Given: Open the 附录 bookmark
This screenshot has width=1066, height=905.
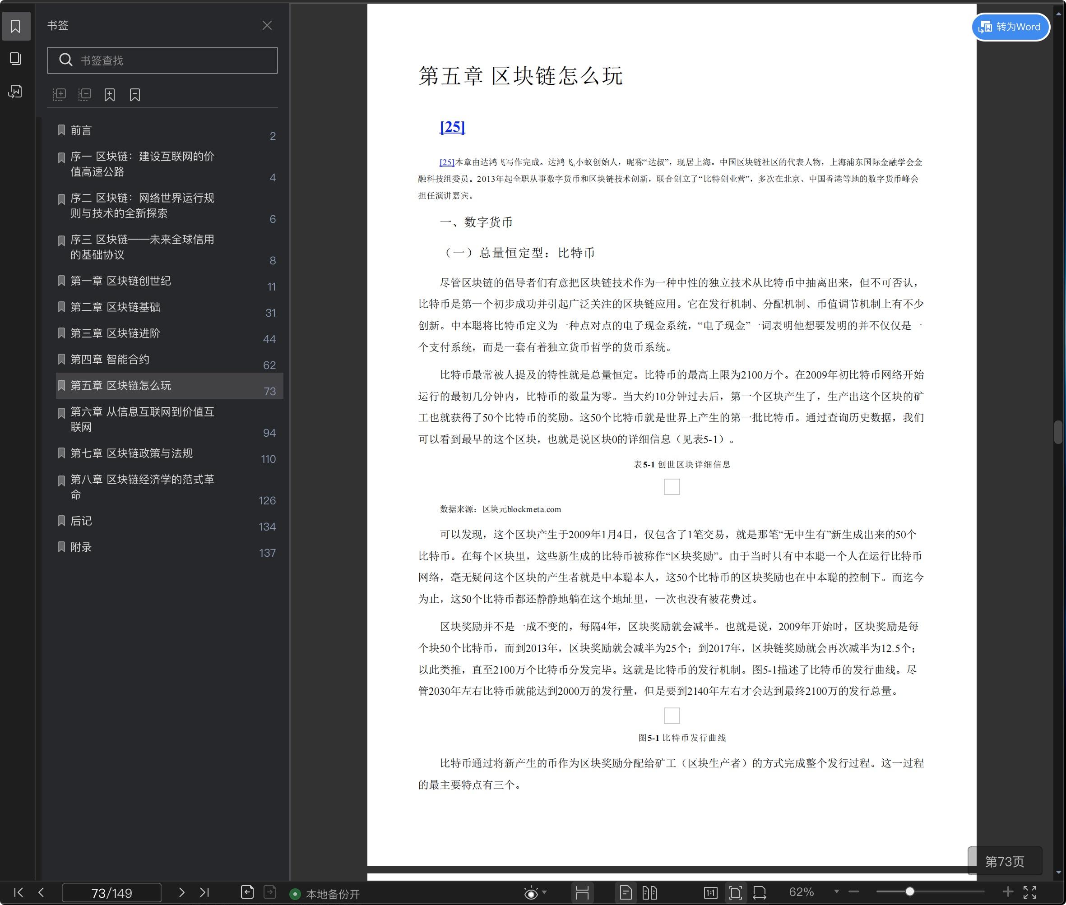Looking at the screenshot, I should point(169,547).
